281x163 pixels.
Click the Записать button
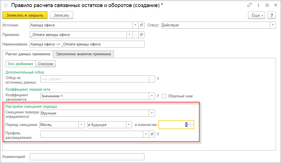click(x=61, y=15)
